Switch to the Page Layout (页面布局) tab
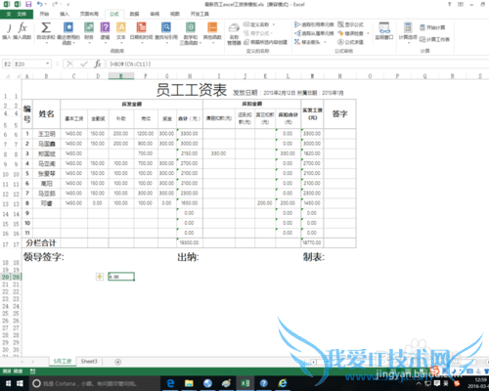The image size is (489, 391). [89, 14]
